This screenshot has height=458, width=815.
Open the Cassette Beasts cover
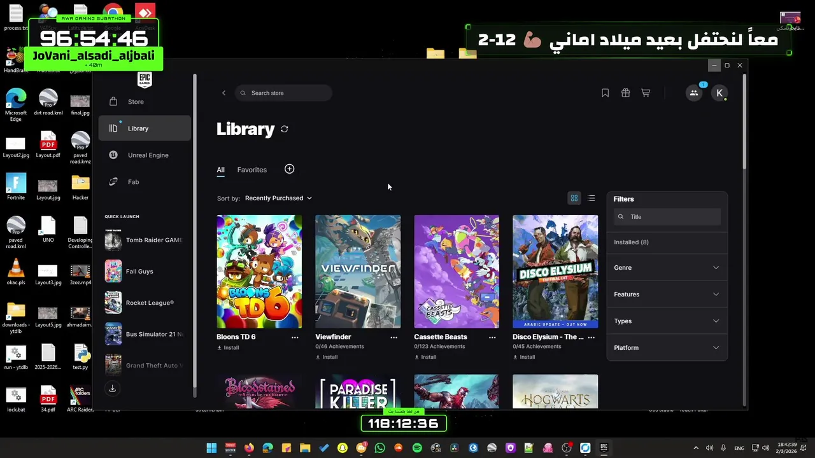pos(457,272)
